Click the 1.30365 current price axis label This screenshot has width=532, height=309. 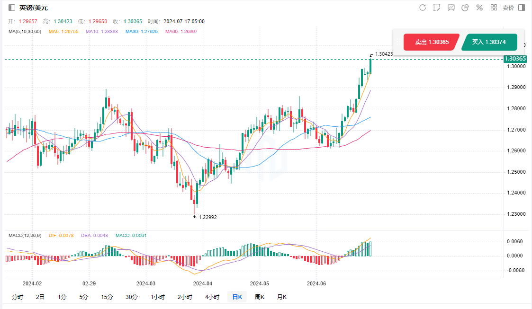pos(515,59)
